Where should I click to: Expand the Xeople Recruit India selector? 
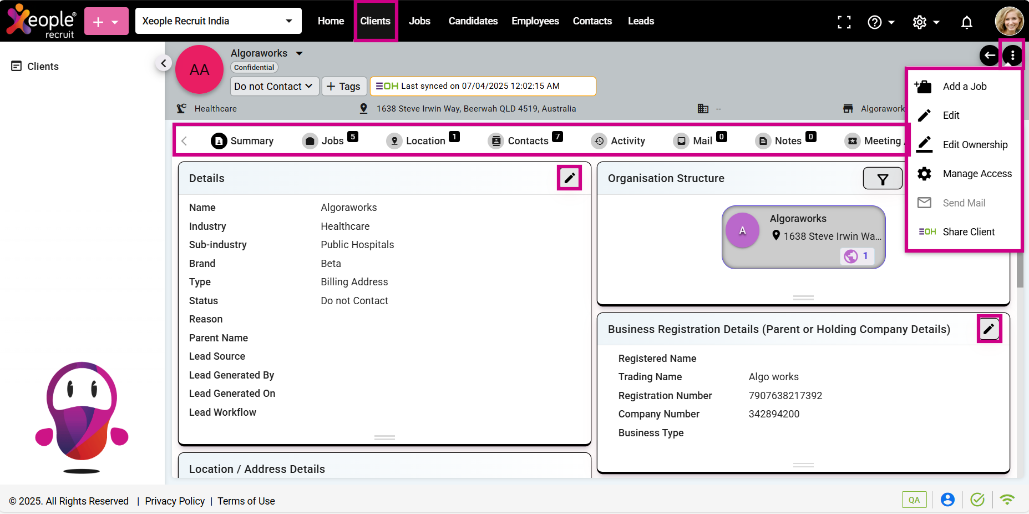pos(218,21)
